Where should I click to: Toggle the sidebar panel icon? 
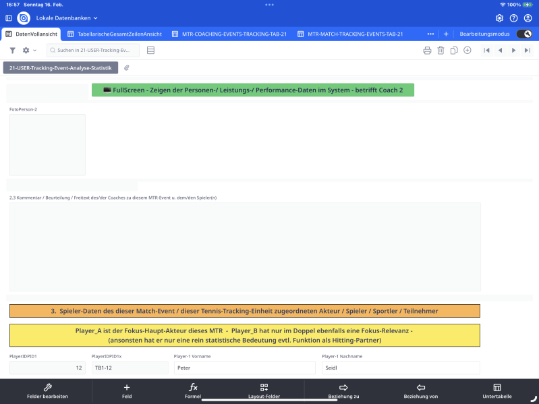[9, 18]
